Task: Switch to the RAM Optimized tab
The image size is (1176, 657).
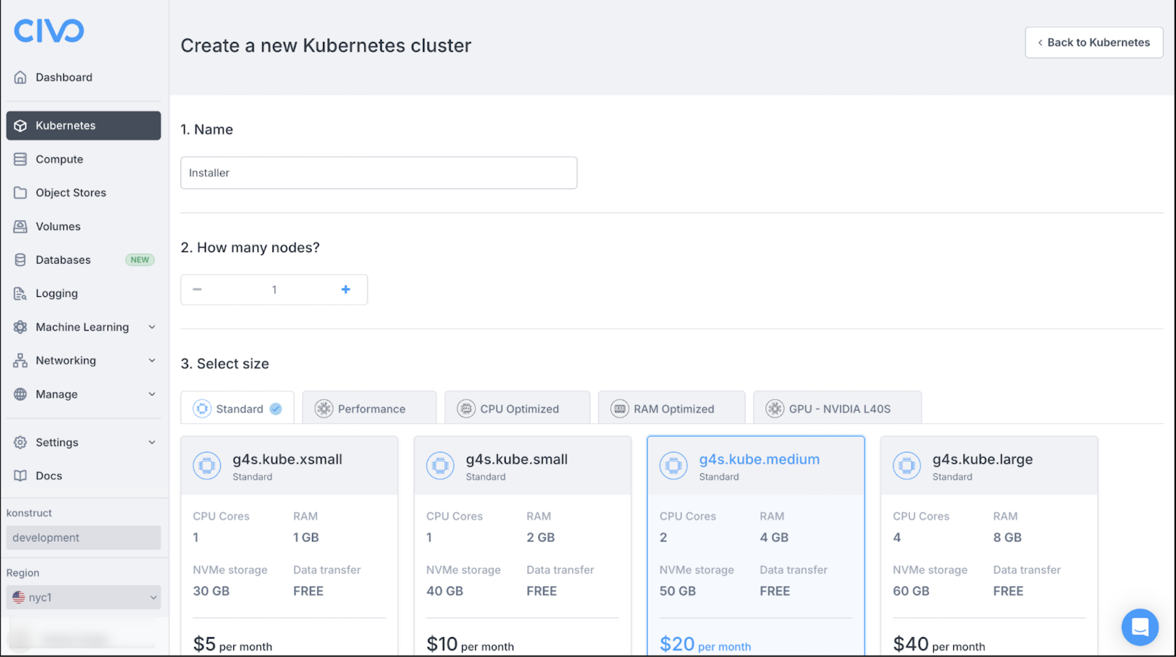Action: pyautogui.click(x=671, y=408)
